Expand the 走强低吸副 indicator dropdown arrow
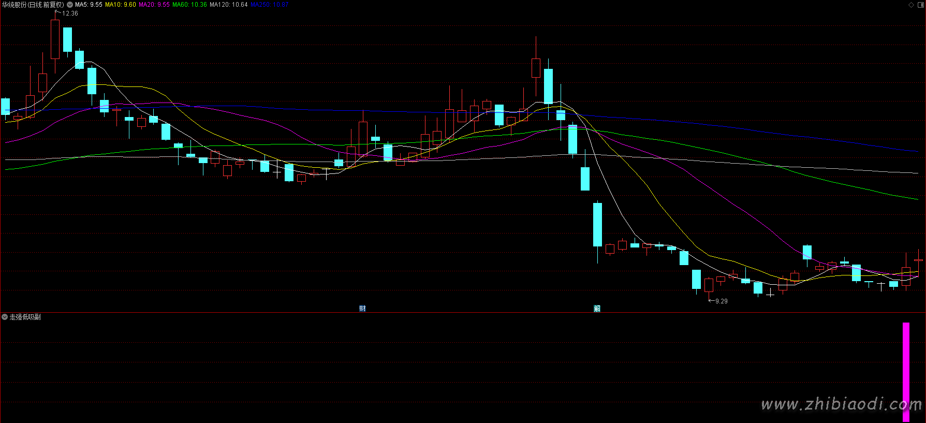Image resolution: width=926 pixels, height=423 pixels. tap(5, 317)
